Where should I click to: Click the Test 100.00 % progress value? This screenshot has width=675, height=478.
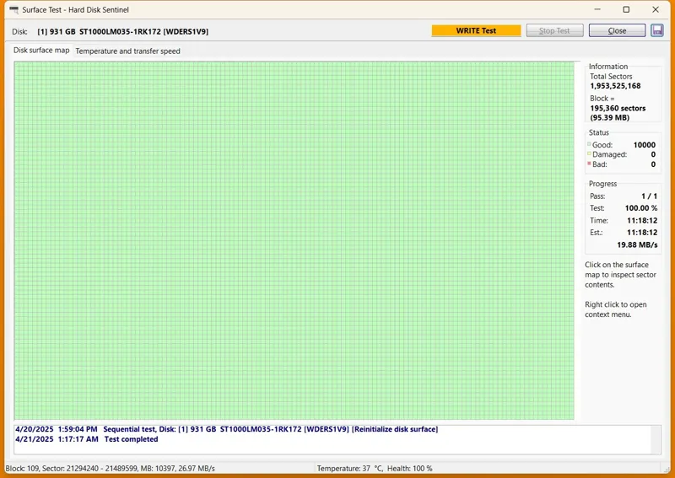click(642, 208)
